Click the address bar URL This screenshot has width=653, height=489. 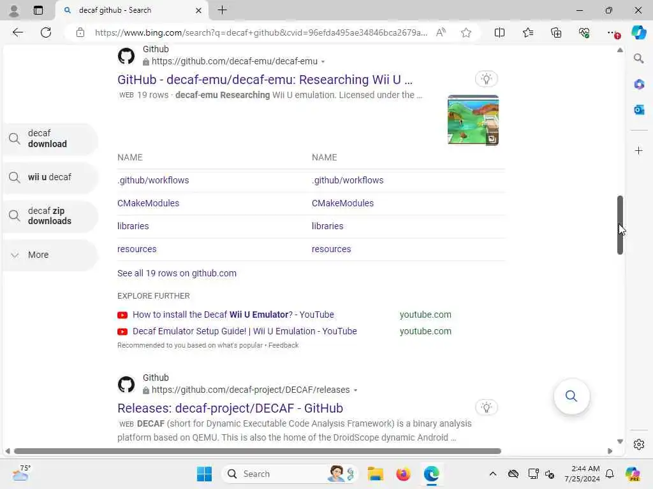(x=261, y=32)
